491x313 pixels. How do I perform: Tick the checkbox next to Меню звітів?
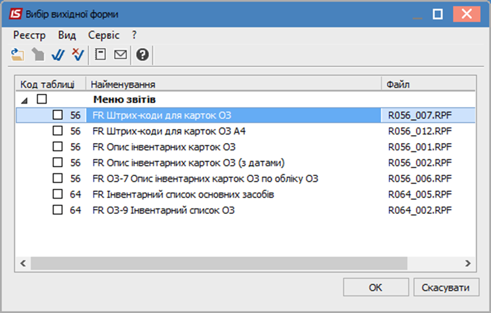[x=42, y=99]
